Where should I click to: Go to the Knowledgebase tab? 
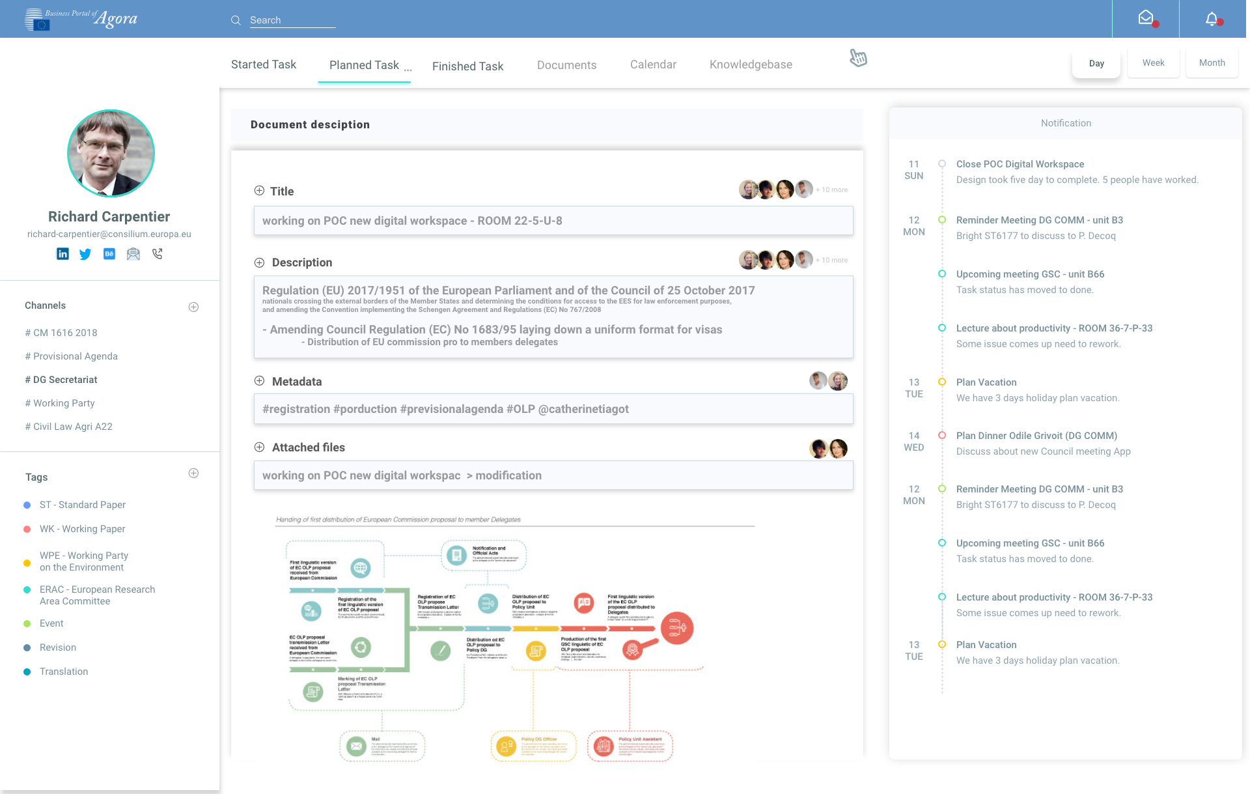pyautogui.click(x=751, y=64)
